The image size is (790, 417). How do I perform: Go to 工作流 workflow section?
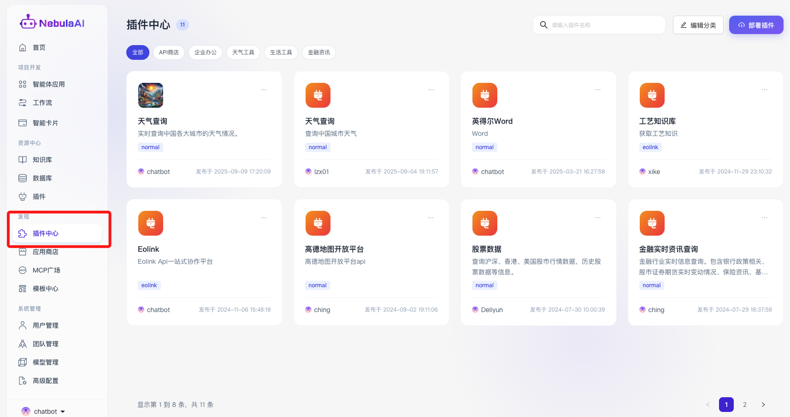click(42, 103)
